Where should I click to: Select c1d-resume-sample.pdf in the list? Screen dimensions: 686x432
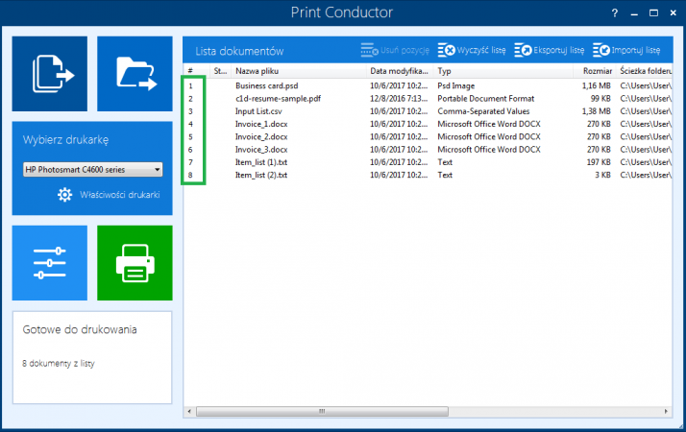278,98
